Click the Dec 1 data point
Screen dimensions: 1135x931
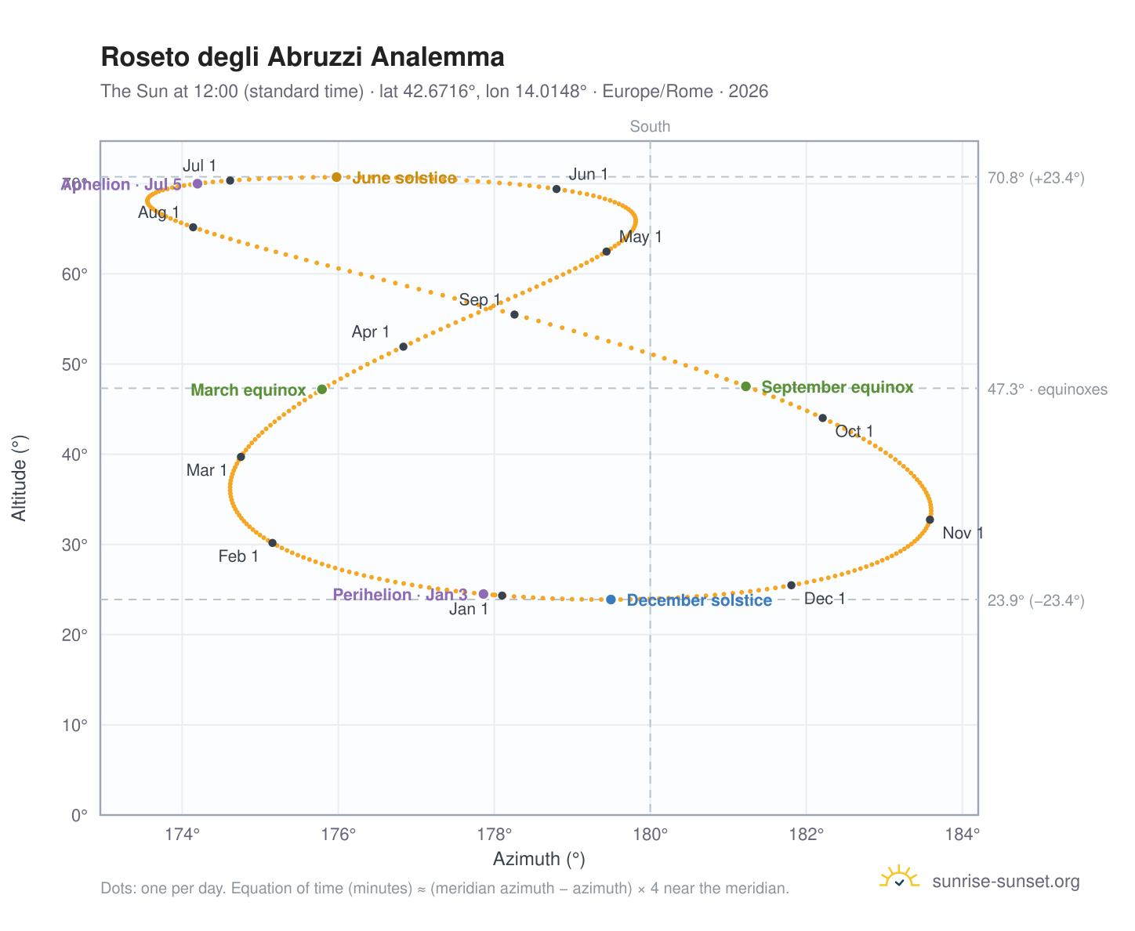coord(791,585)
